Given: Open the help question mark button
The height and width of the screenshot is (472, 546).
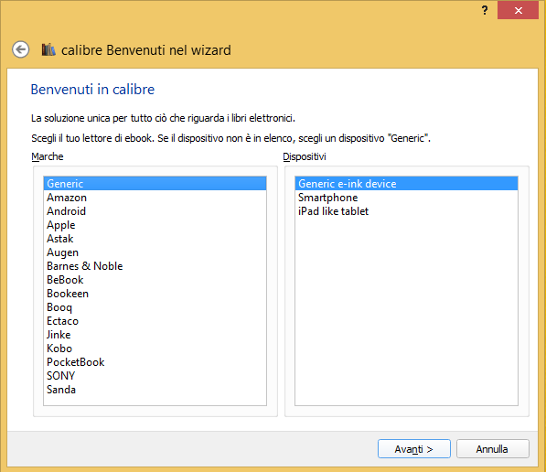Looking at the screenshot, I should 485,10.
